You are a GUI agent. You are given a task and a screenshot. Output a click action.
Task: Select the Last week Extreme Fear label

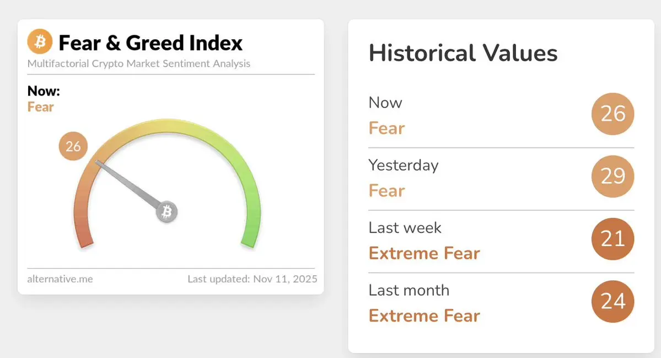pos(424,253)
